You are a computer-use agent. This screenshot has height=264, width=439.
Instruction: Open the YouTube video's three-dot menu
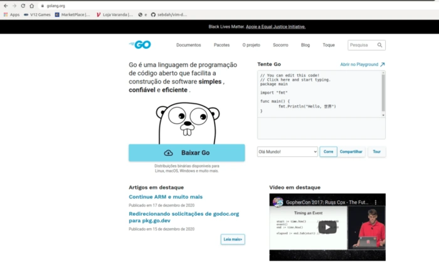tap(376, 203)
